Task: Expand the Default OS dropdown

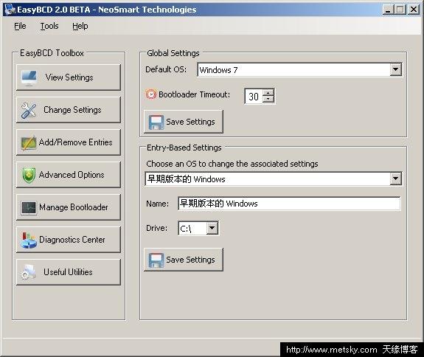Action: click(x=395, y=70)
